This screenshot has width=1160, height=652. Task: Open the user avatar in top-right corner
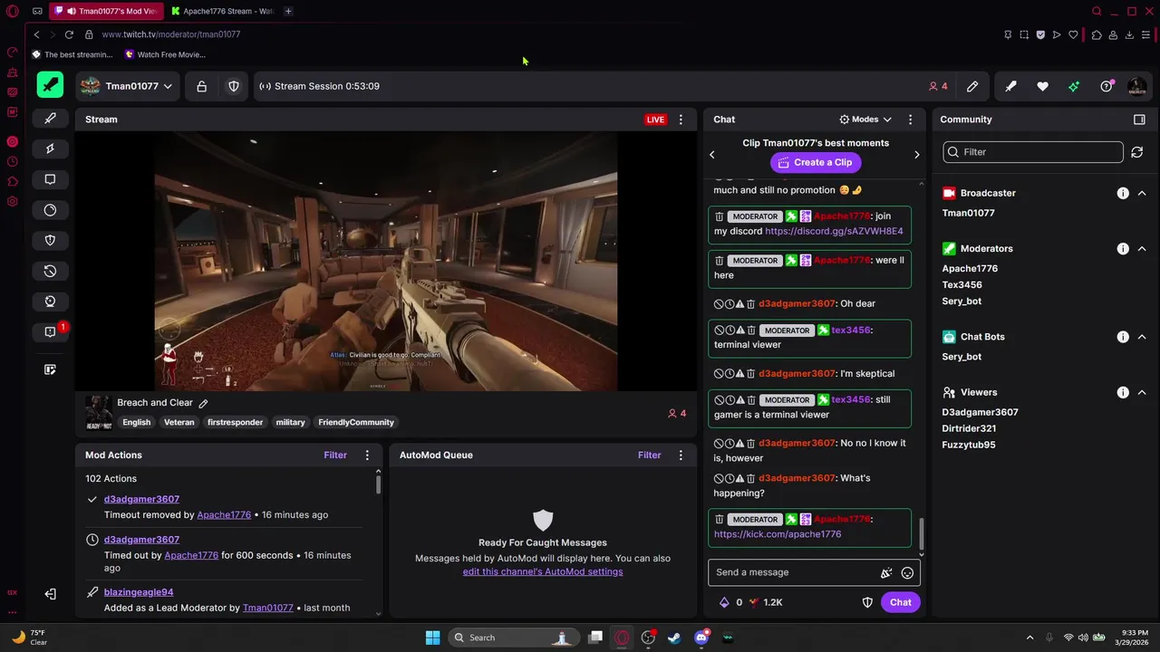[x=1136, y=86]
